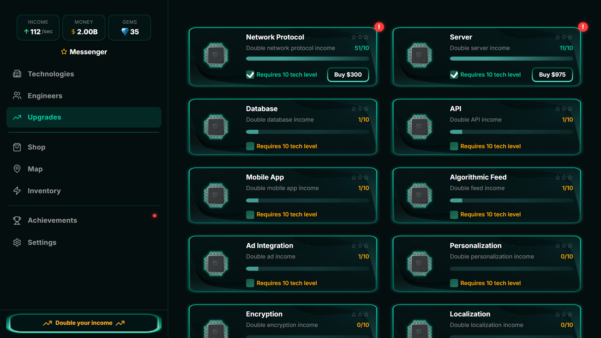
Task: Click the Algorithmic Feed star rating
Action: click(564, 177)
